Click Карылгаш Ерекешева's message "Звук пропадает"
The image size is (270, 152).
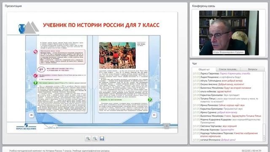coord(216,95)
